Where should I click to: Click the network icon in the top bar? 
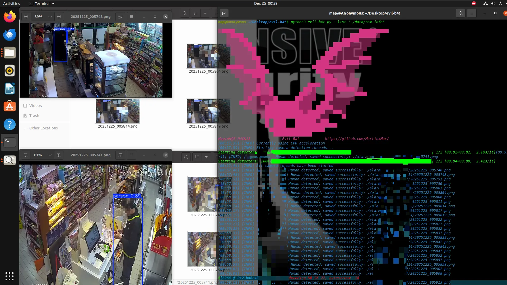[x=485, y=3]
